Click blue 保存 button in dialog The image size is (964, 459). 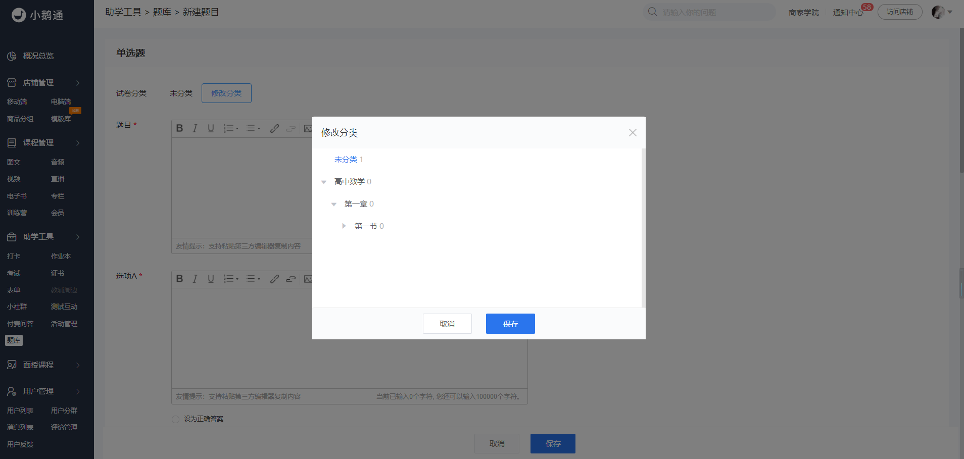[510, 324]
